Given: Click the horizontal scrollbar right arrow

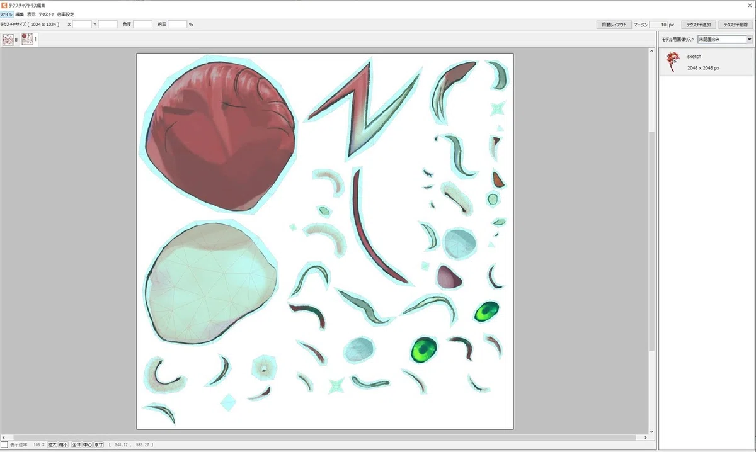Looking at the screenshot, I should [x=644, y=436].
